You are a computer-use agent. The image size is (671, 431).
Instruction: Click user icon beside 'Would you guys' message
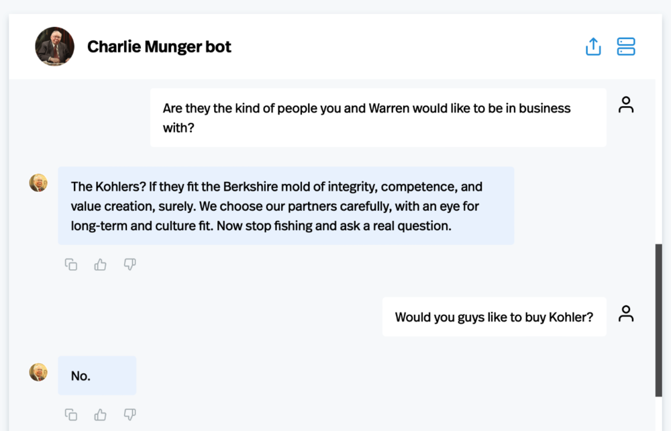(x=625, y=314)
